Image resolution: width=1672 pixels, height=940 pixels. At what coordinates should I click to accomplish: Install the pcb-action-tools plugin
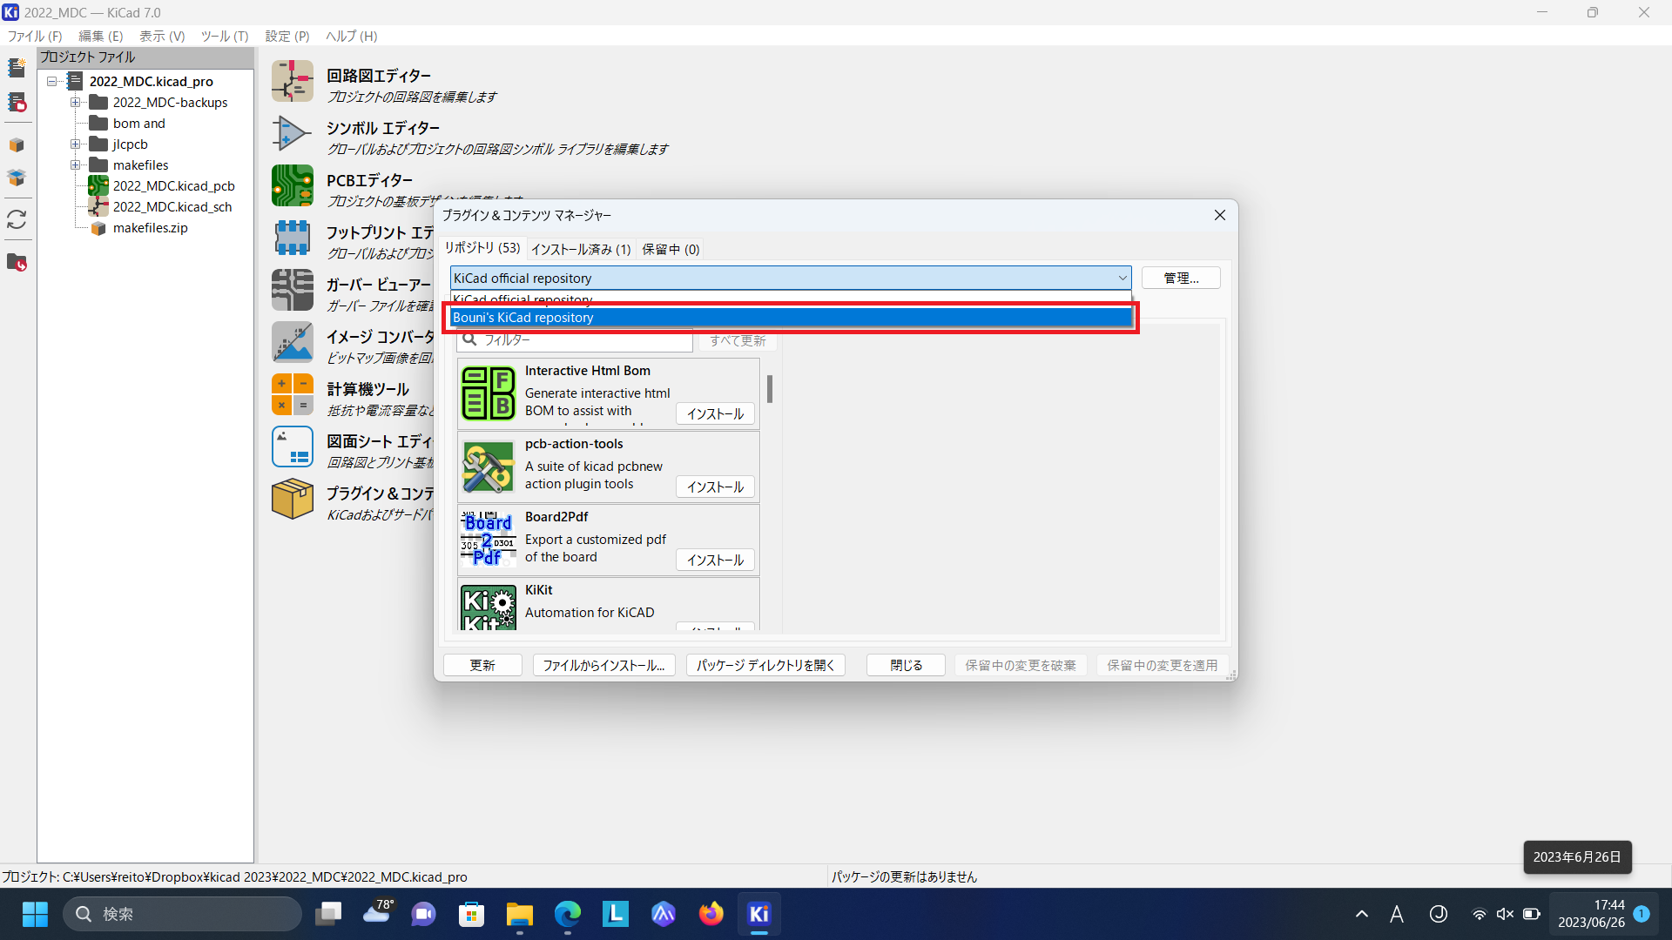coord(714,487)
